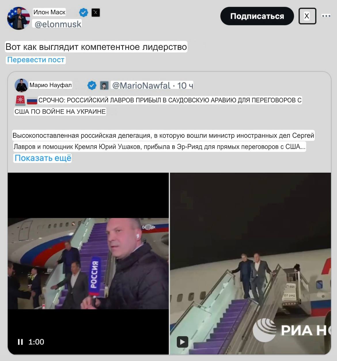Click the black X affiliate badge by the name
Image resolution: width=337 pixels, height=361 pixels.
pyautogui.click(x=96, y=12)
